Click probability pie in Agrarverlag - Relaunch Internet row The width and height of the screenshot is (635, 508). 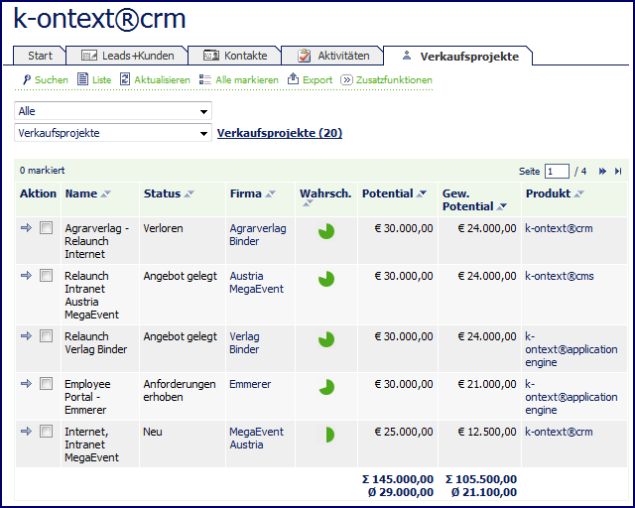(x=326, y=231)
